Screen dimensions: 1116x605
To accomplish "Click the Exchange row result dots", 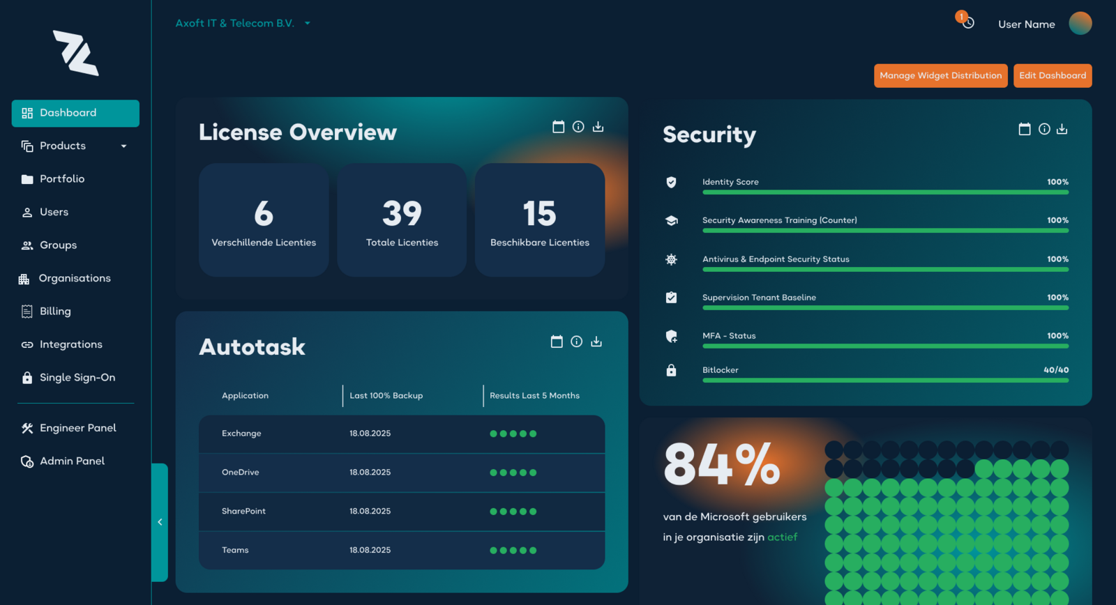I will (513, 434).
